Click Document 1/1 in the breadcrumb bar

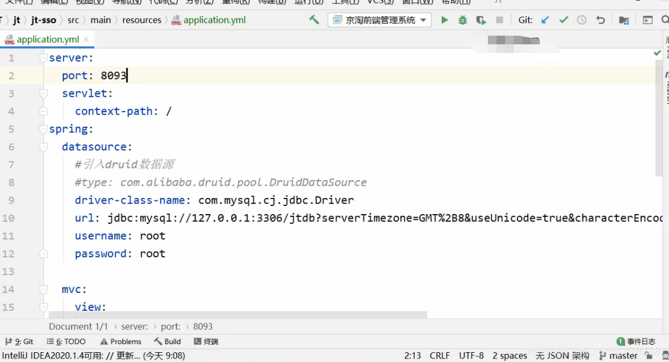click(78, 327)
